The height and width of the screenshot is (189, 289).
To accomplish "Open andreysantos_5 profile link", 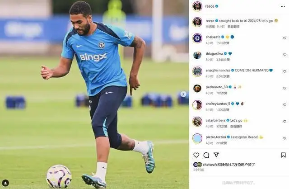I will point(218,104).
